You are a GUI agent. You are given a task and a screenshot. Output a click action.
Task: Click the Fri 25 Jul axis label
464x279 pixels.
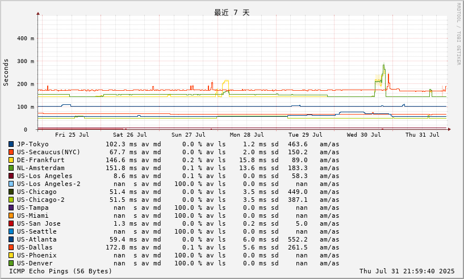pos(72,135)
